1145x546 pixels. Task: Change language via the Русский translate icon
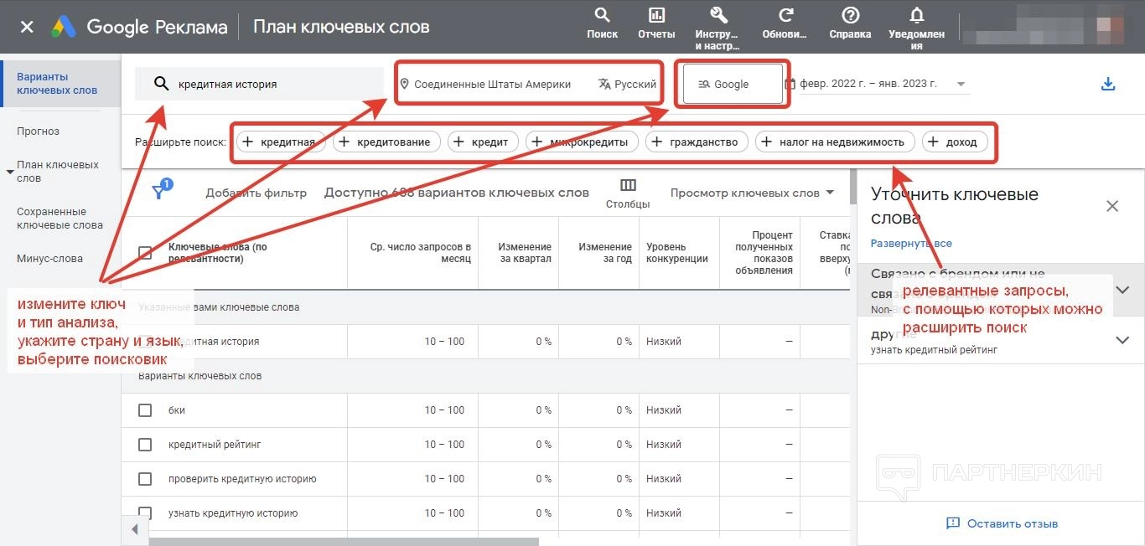[627, 84]
